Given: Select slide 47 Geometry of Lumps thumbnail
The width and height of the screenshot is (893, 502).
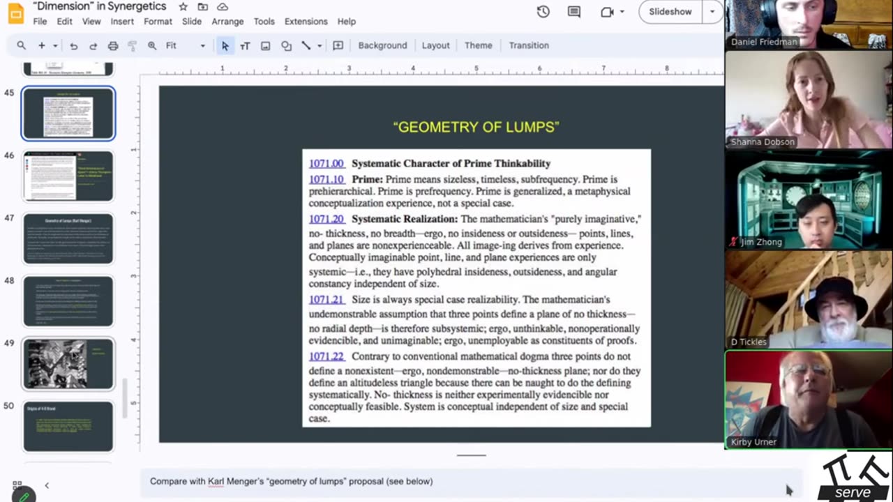Looking at the screenshot, I should [x=68, y=238].
